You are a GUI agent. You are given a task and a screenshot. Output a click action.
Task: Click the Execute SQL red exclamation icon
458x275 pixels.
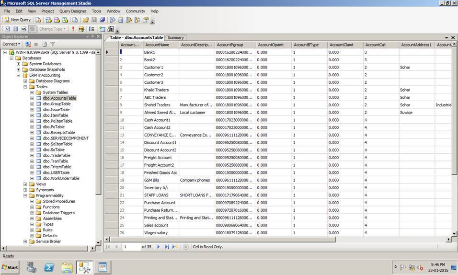tap(73, 29)
